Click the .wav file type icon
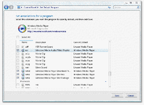Screen dimensions: 144x105 (x=23, y=67)
